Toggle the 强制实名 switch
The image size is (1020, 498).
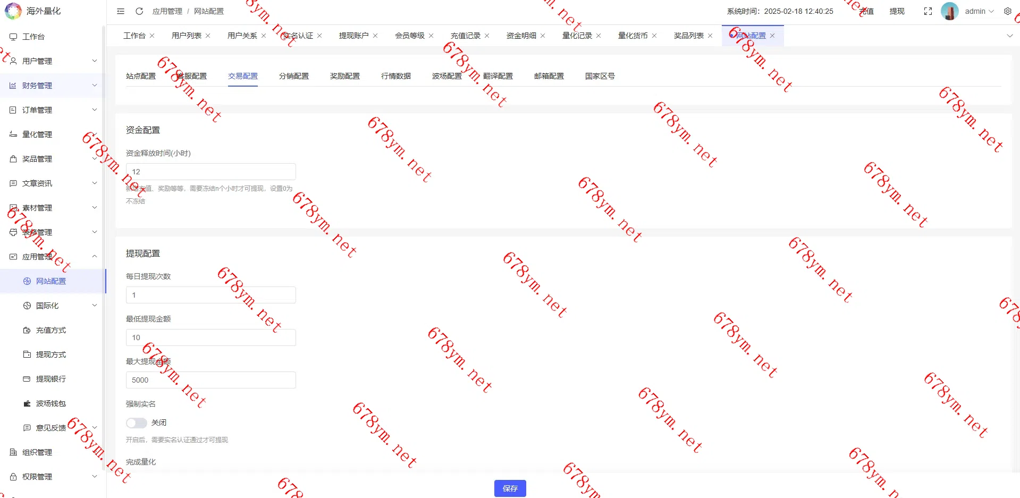coord(137,423)
